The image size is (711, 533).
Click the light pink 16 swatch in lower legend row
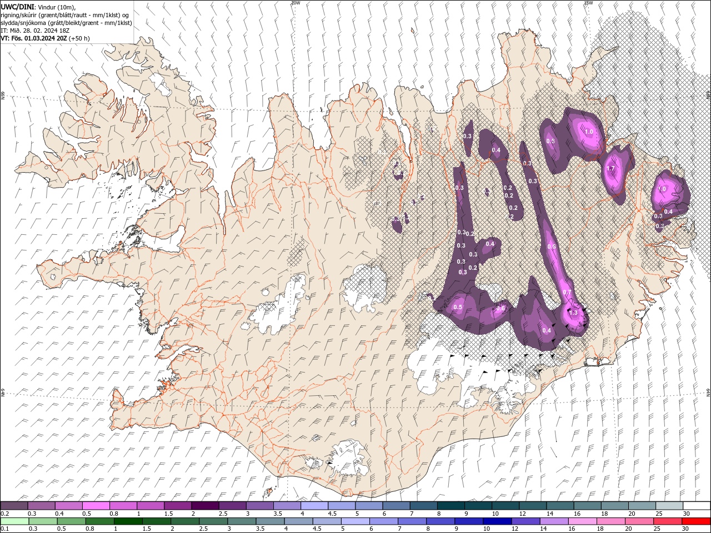click(583, 521)
